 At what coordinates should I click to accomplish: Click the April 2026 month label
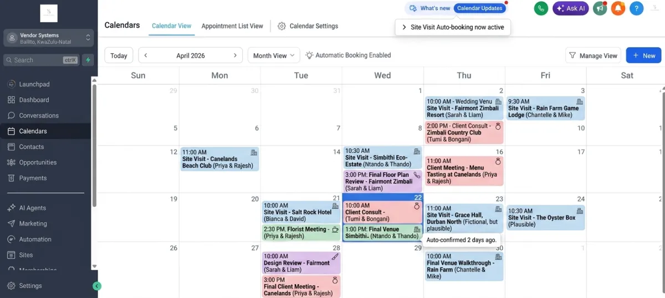click(191, 55)
